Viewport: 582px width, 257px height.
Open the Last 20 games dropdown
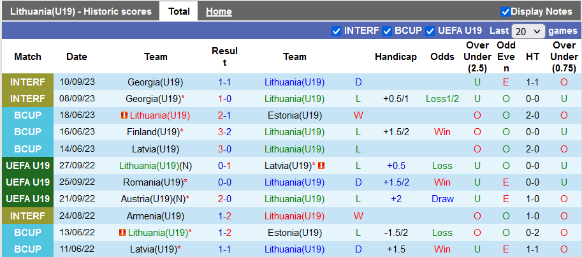tap(528, 31)
